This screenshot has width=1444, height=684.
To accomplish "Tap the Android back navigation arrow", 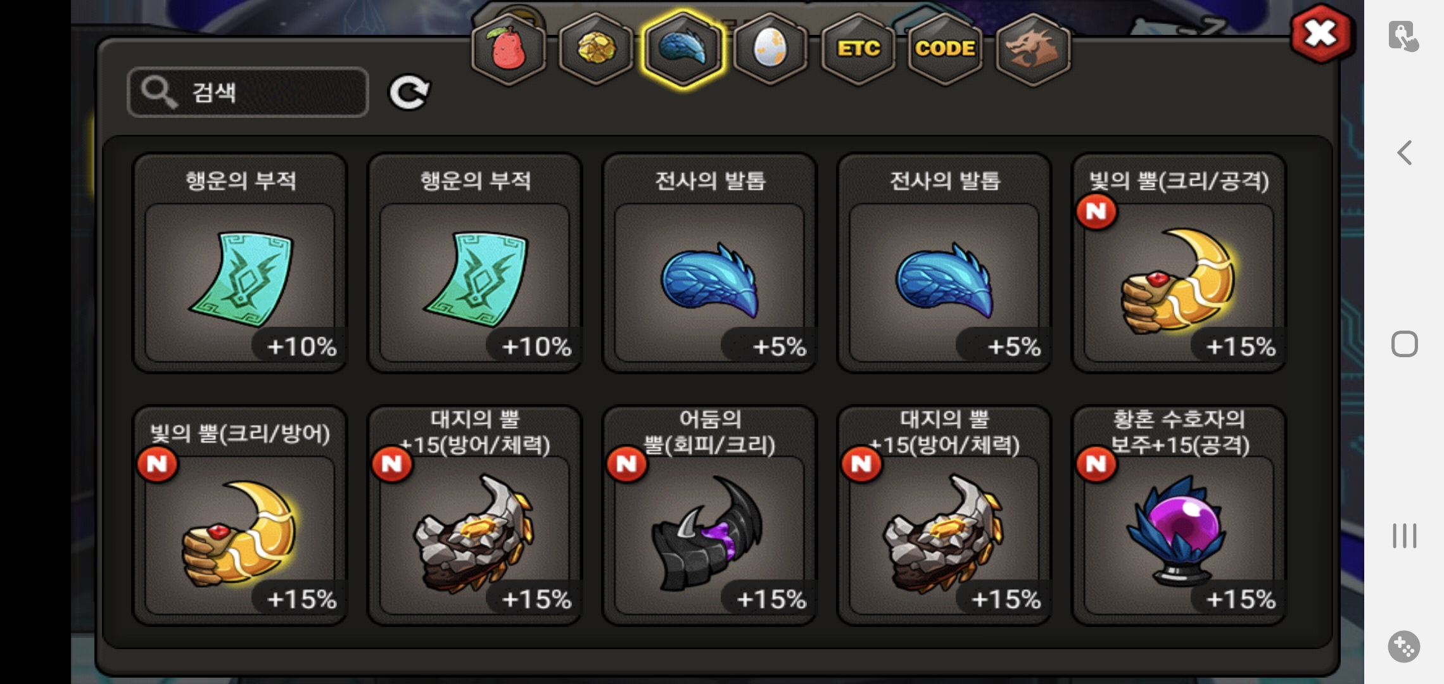I will point(1405,153).
